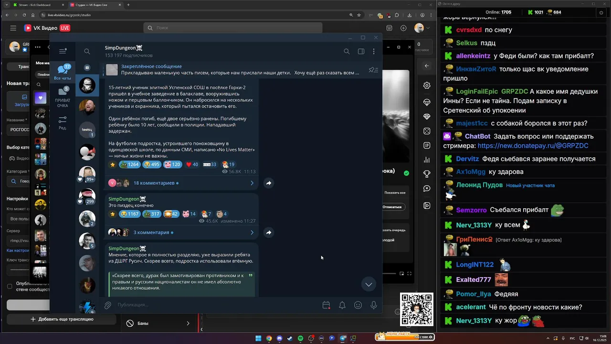Open the 18 комментариев thread
The height and width of the screenshot is (344, 611).
click(x=181, y=183)
